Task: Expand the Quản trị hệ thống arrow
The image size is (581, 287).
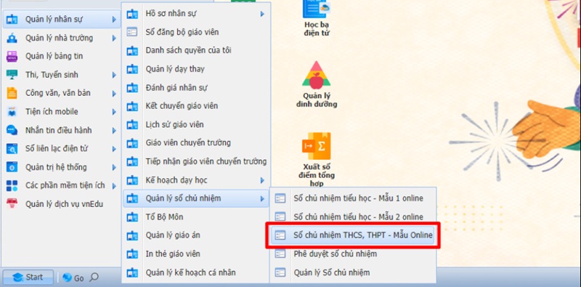Action: click(114, 168)
